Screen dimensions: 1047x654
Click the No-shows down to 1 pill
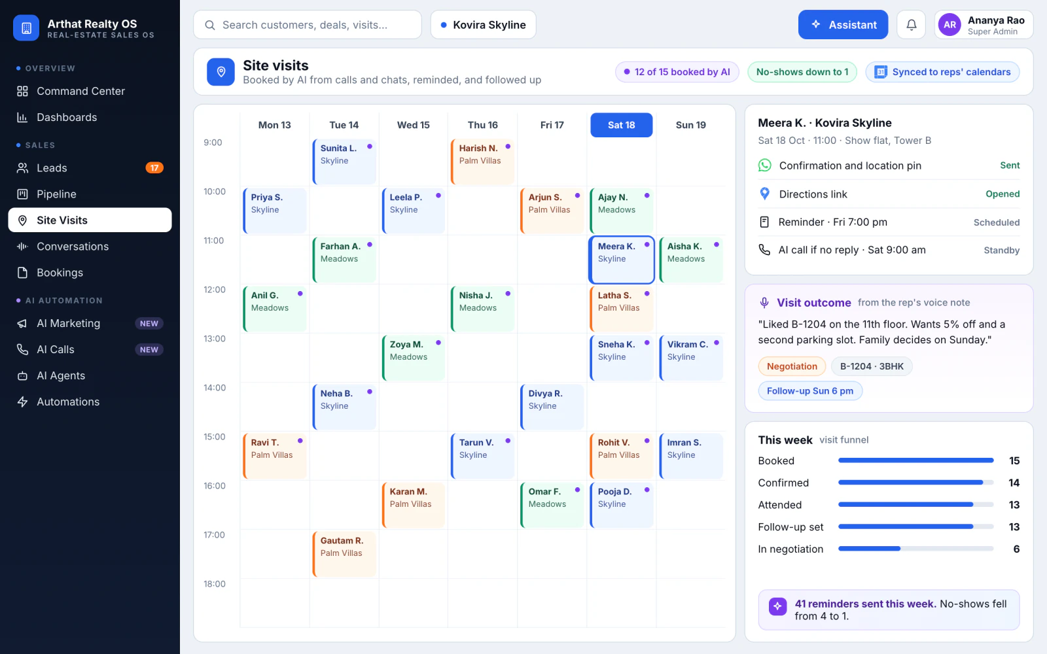click(802, 72)
